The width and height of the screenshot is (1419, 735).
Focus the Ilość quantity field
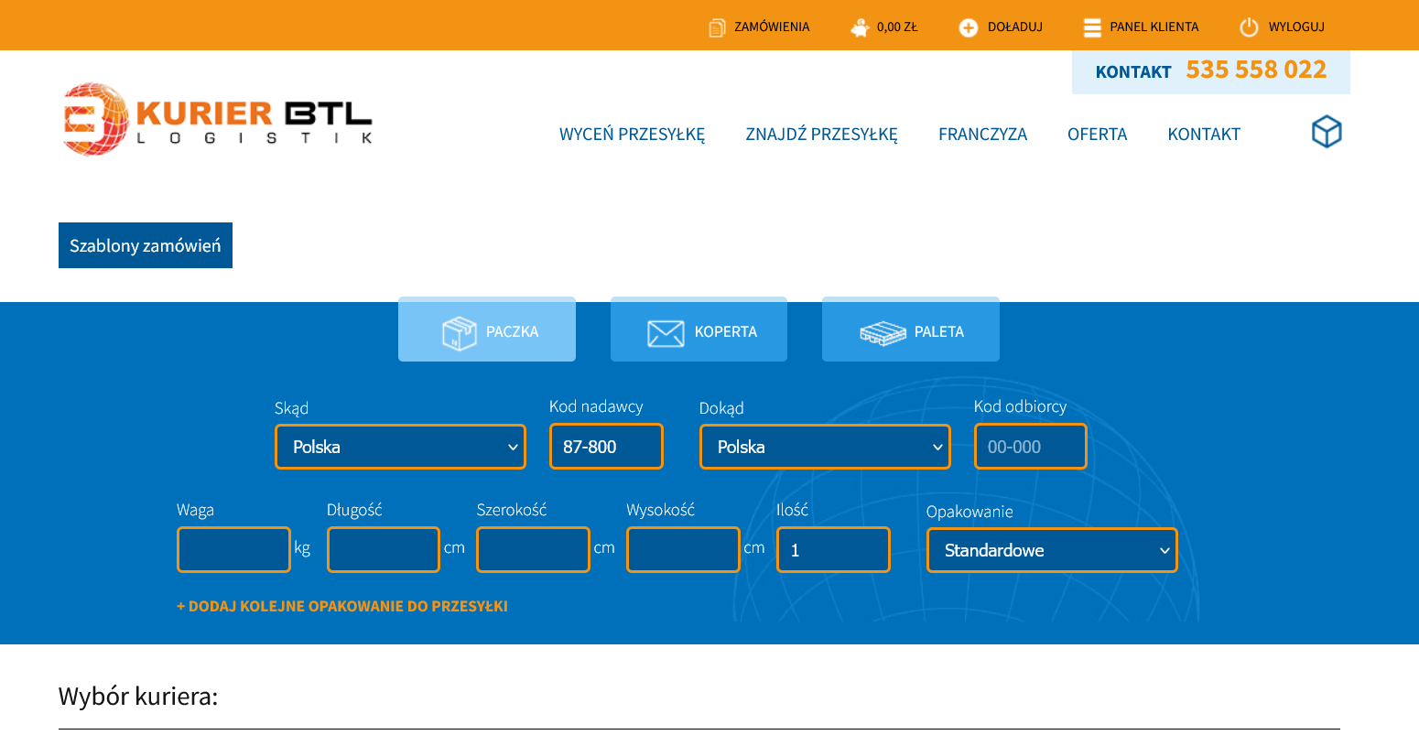click(833, 549)
